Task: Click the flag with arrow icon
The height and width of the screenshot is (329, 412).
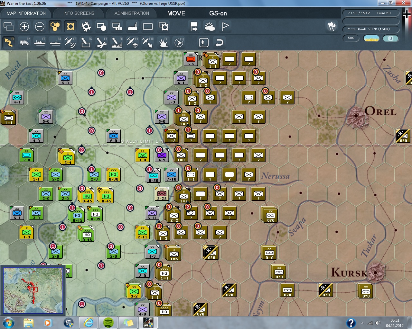Action: tap(194, 26)
